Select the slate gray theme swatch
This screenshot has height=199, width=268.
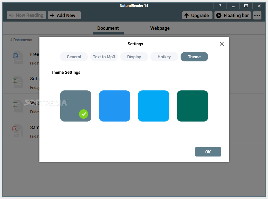click(76, 106)
